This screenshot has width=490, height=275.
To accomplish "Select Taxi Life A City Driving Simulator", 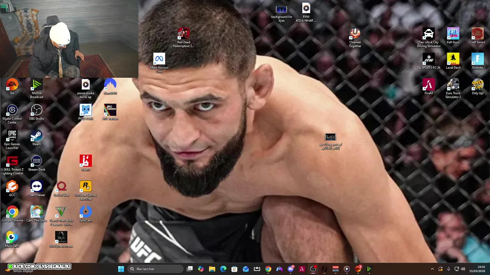I will (x=428, y=38).
